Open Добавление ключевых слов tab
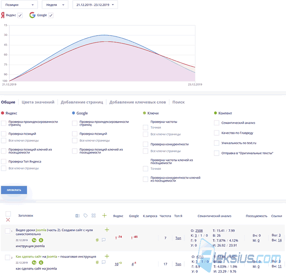Image resolution: width=286 pixels, height=277 pixels. tap(138, 102)
